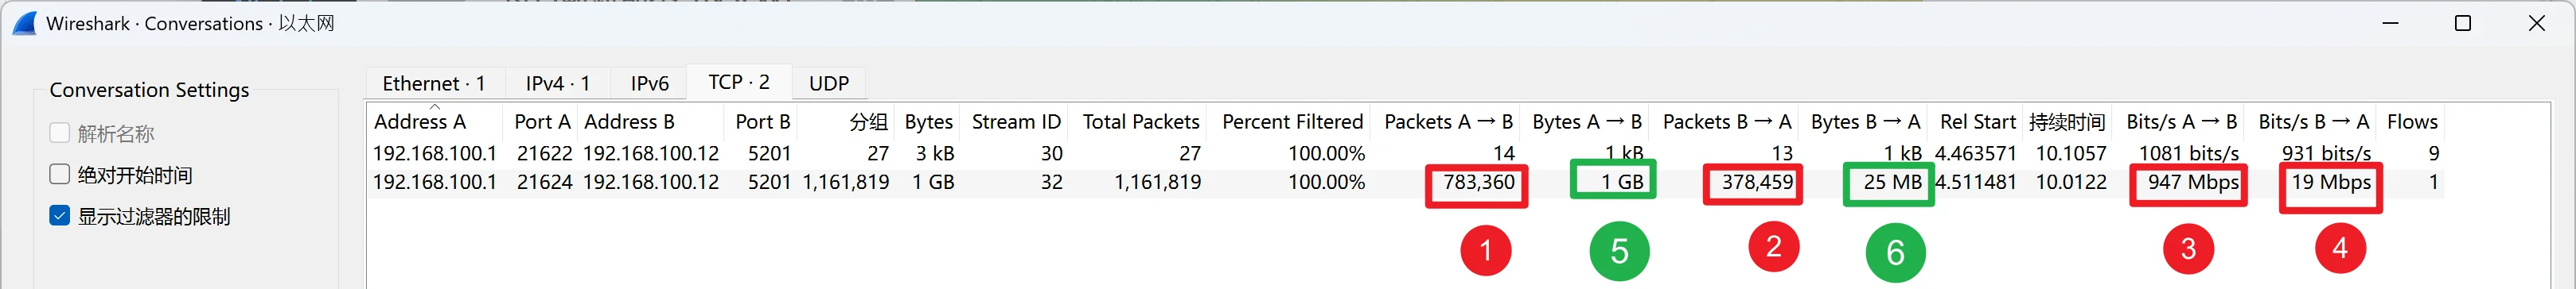Sort by the Stream ID column header
Image resolution: width=2576 pixels, height=289 pixels.
click(1015, 121)
